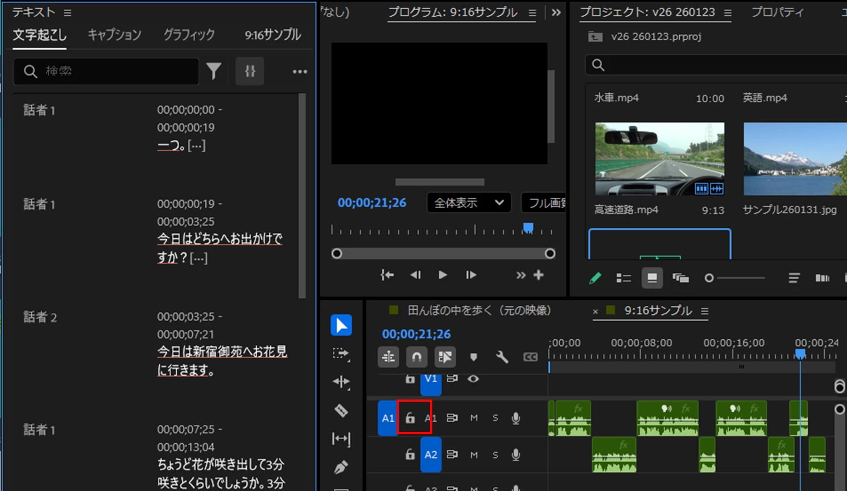The width and height of the screenshot is (847, 491).
Task: Activate the Slip tool
Action: pyautogui.click(x=341, y=439)
